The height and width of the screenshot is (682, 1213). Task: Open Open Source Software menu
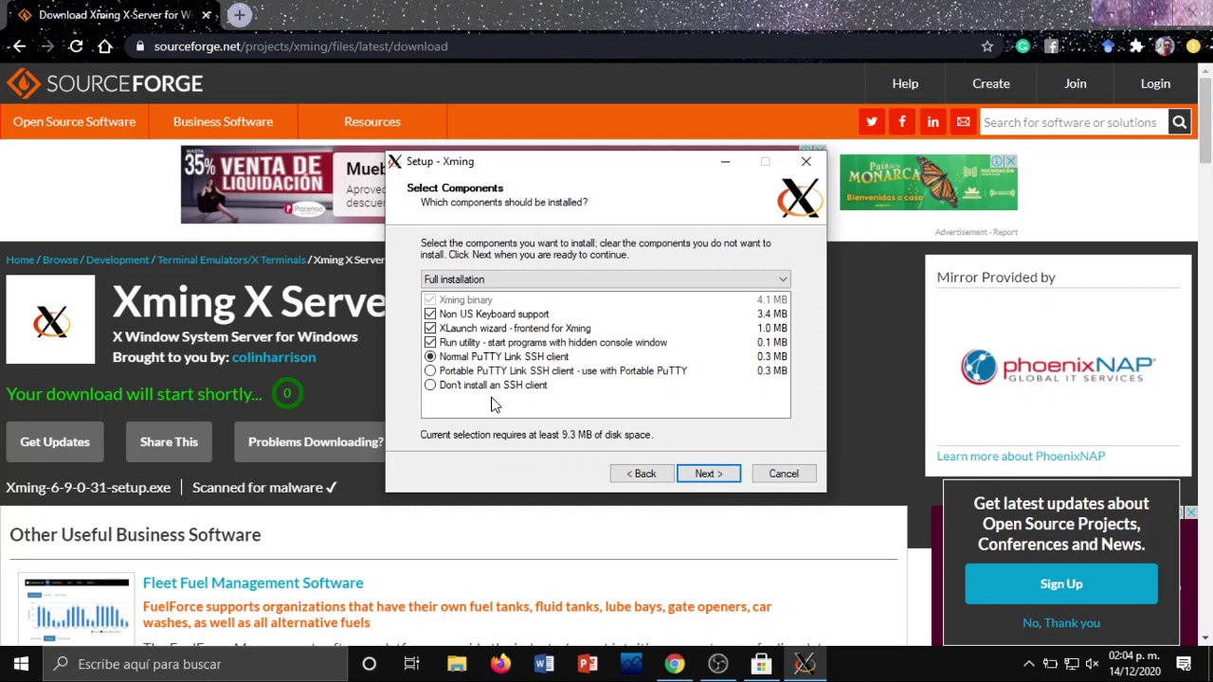click(x=74, y=121)
